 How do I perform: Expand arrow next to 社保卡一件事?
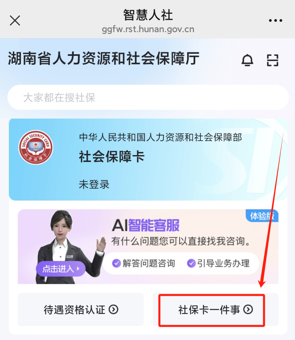248,309
